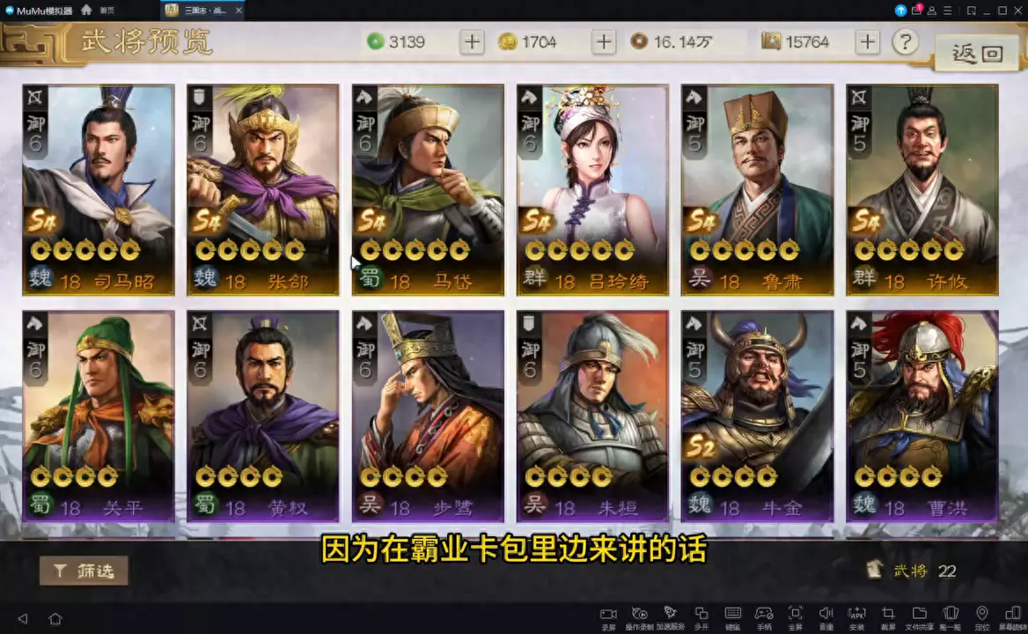Install APK with 安装 icon

[857, 617]
